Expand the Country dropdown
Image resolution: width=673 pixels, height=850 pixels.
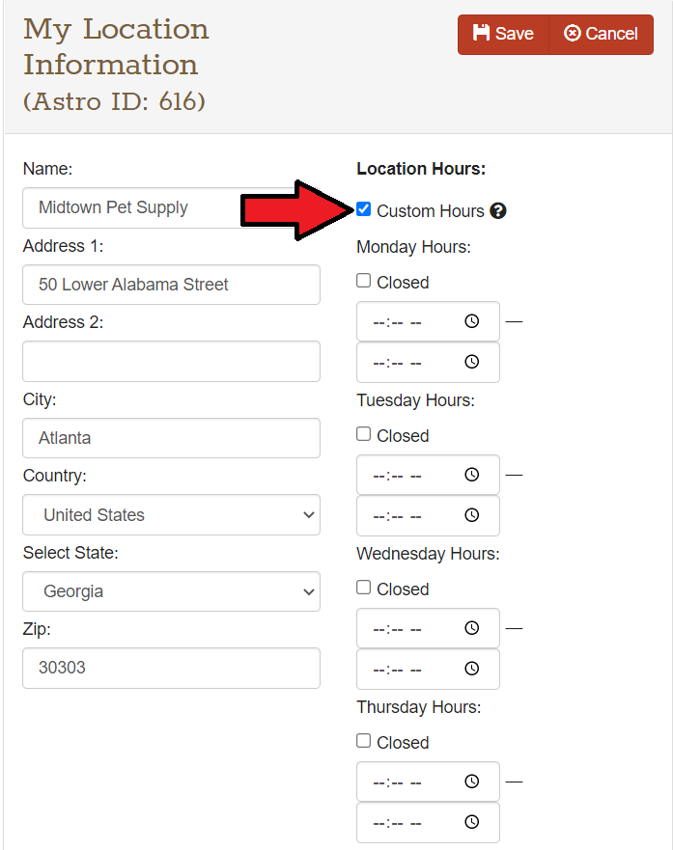(171, 515)
